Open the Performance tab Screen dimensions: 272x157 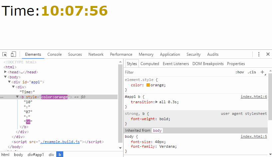(121, 54)
